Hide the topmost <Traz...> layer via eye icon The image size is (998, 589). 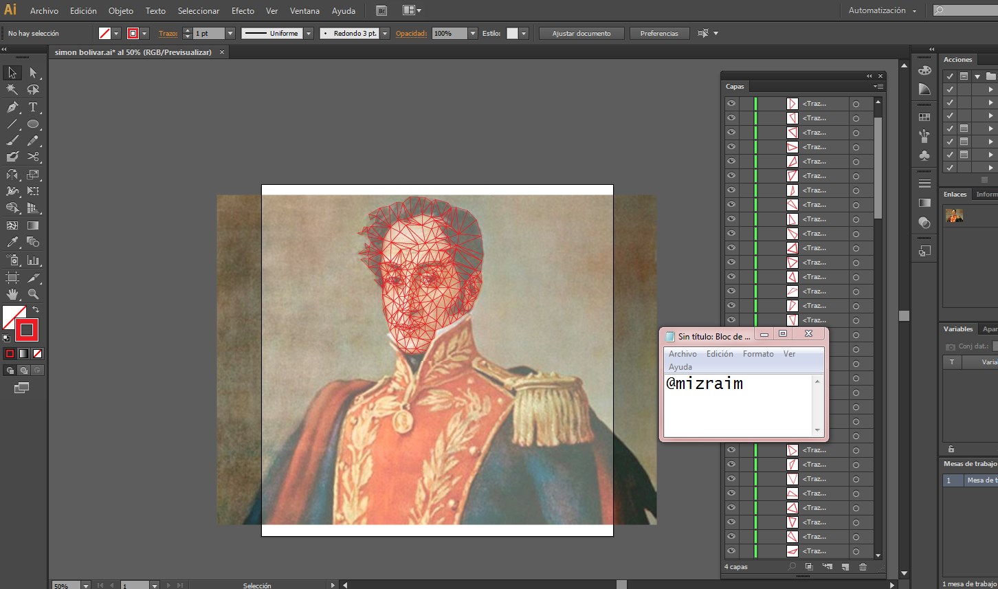(x=731, y=103)
